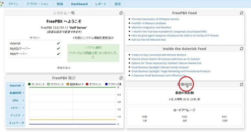
Task: Refresh the FreePBX Feed panel
Action: pyautogui.click(x=242, y=13)
